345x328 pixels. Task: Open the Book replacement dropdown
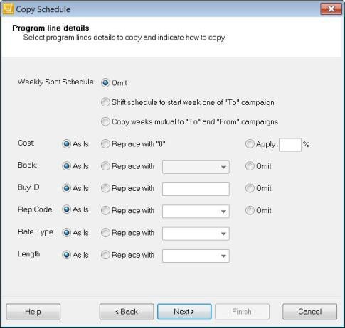point(196,167)
